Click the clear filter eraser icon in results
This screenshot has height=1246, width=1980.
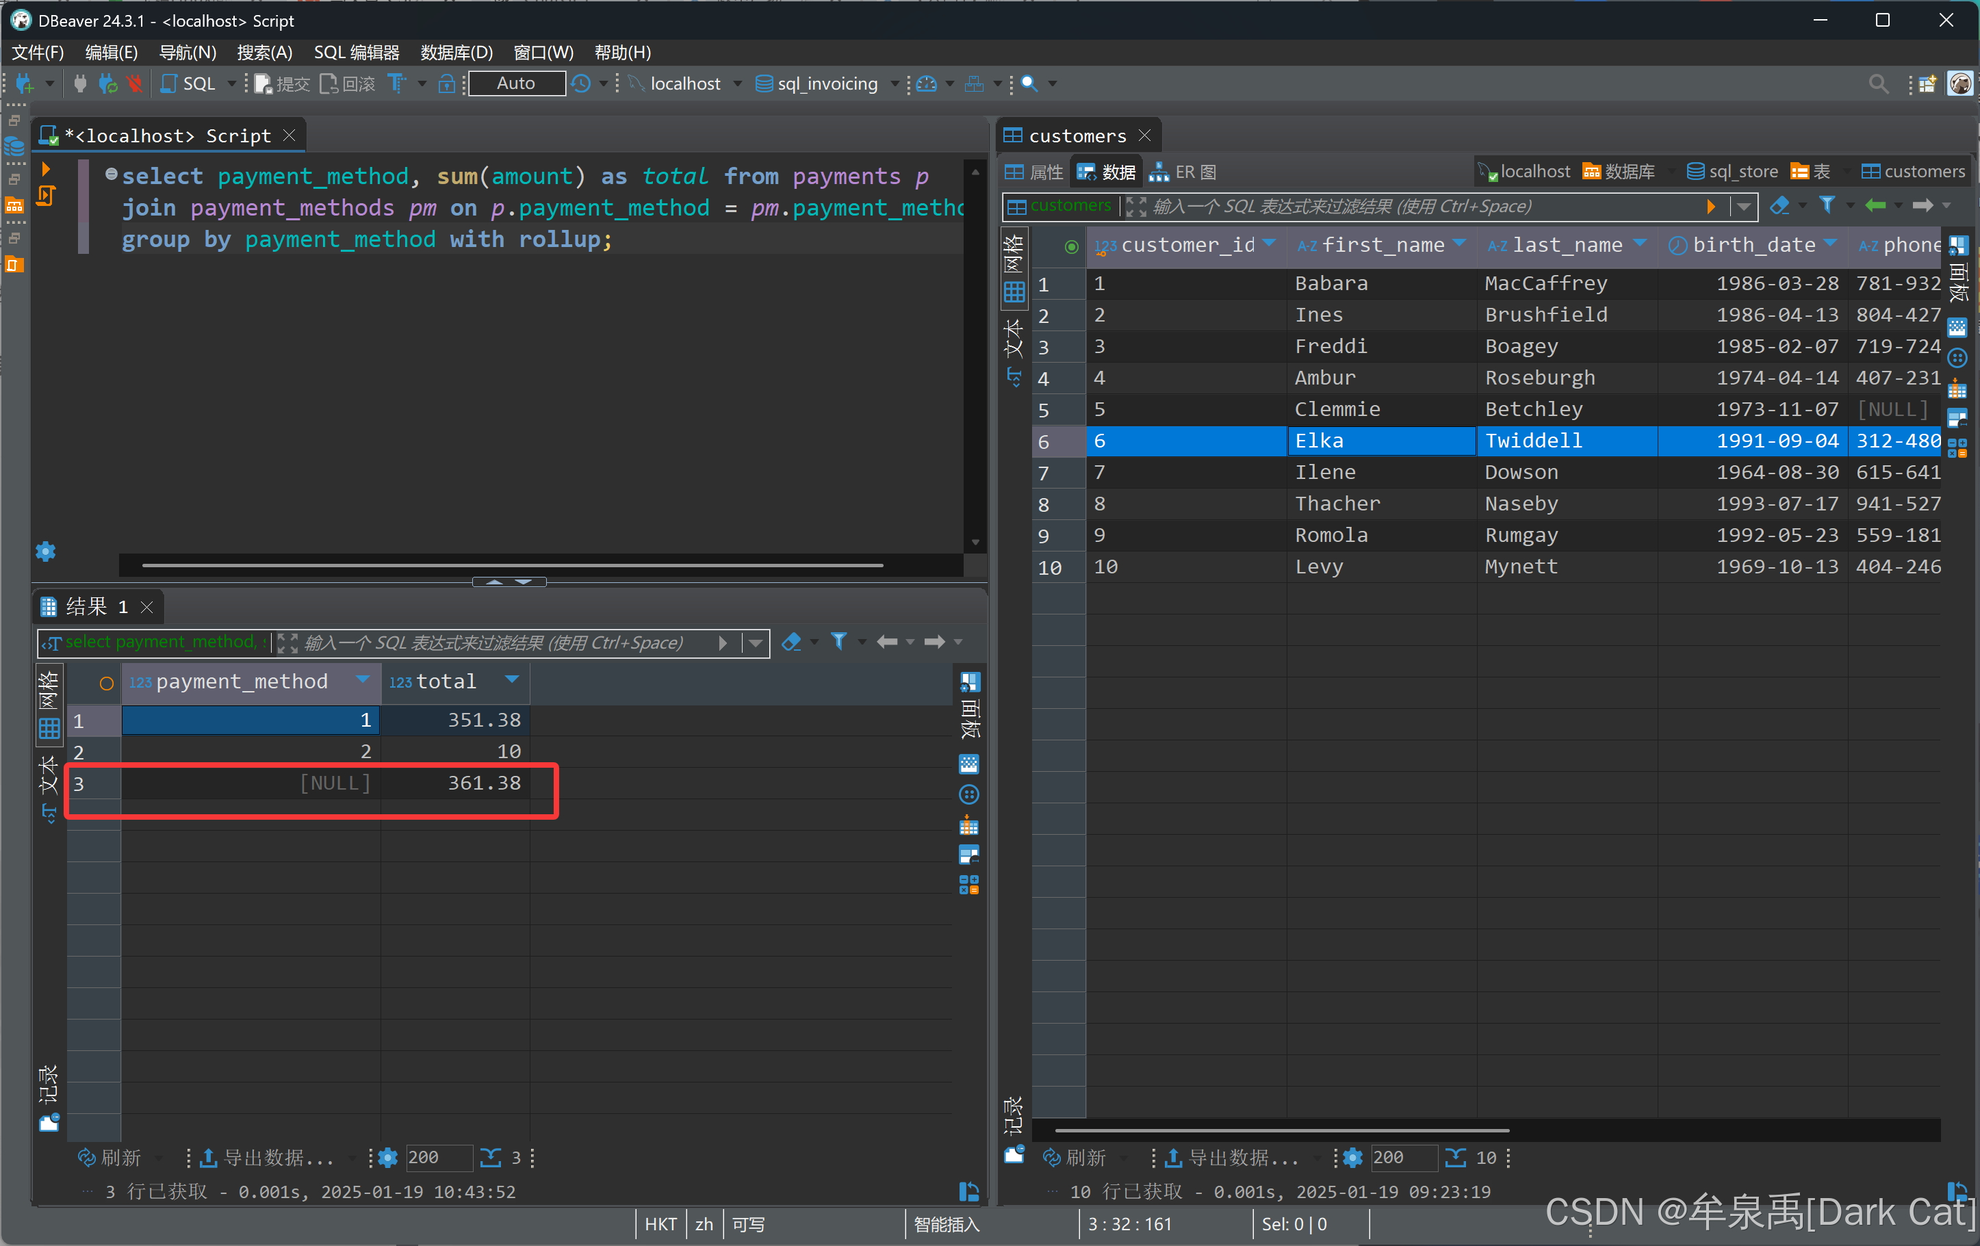click(791, 642)
